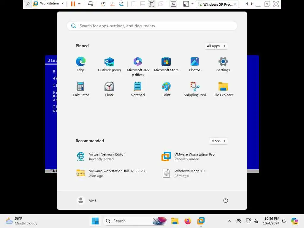Open the weather widget showing 56°F

[x=21, y=221]
